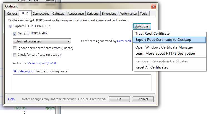Image resolution: width=216 pixels, height=114 pixels.
Task: Open Windows Certificate Manager entry
Action: click(169, 47)
